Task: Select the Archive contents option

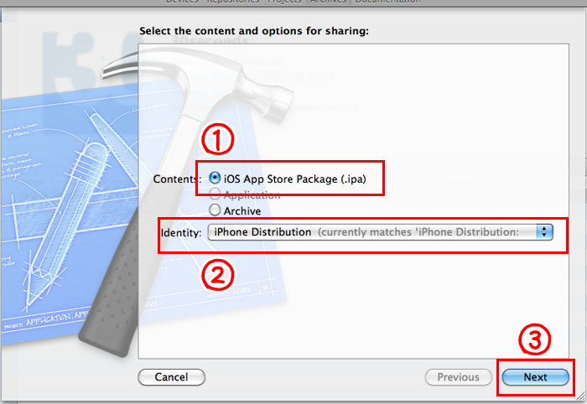Action: [216, 210]
